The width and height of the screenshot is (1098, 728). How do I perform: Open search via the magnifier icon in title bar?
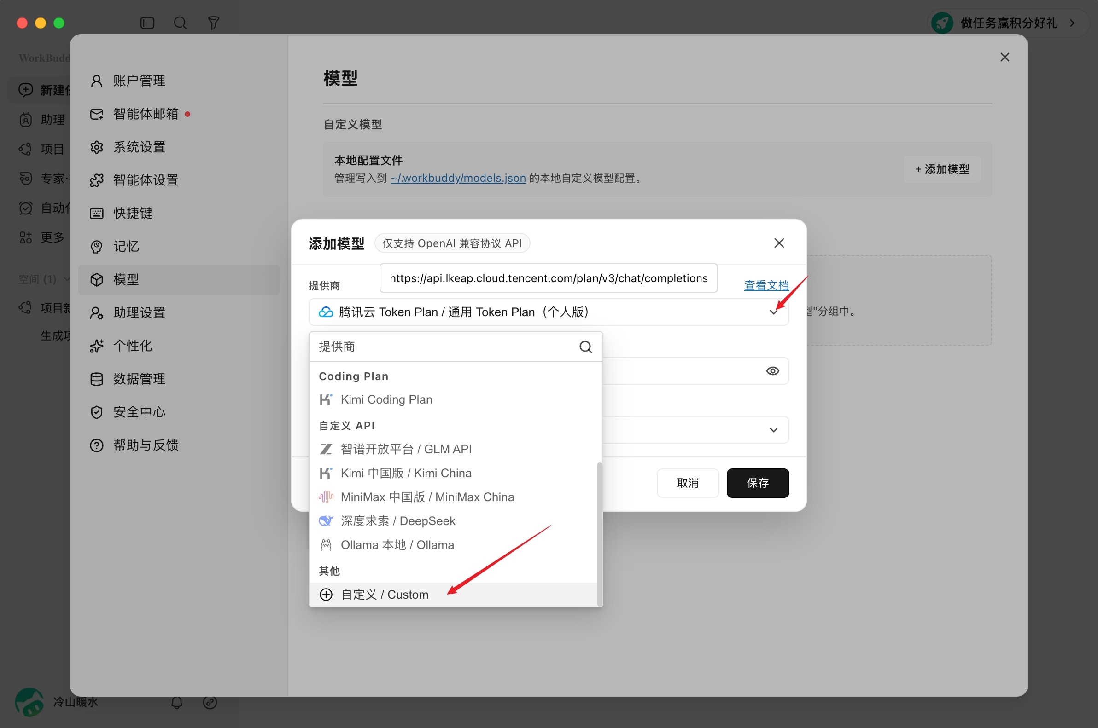180,23
